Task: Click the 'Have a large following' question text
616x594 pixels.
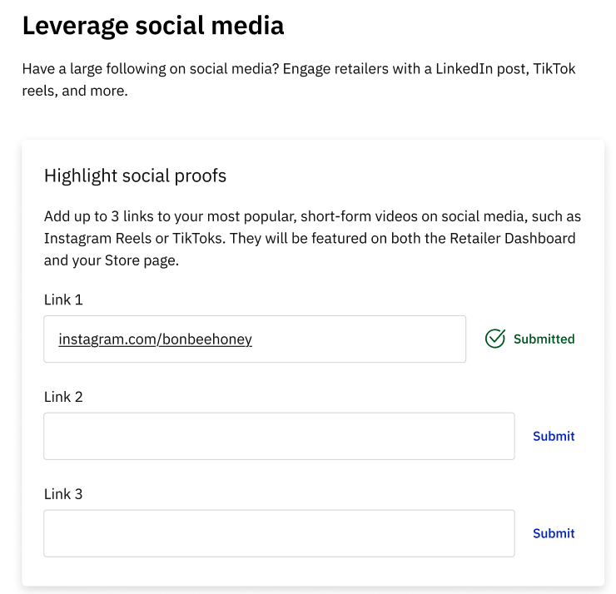Action: click(x=151, y=69)
